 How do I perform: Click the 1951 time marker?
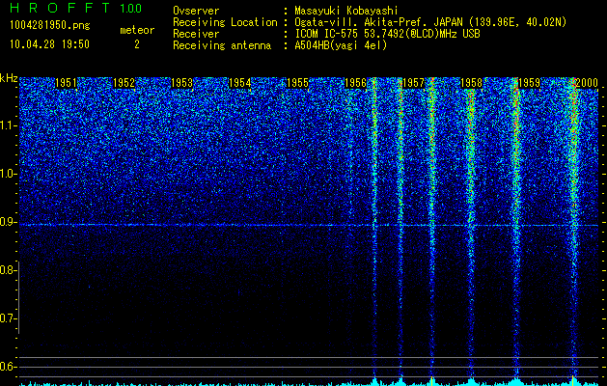click(66, 82)
